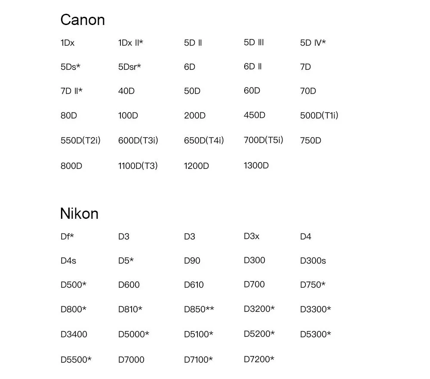The image size is (430, 379).
Task: Click the 6D II text
Action: click(x=252, y=66)
